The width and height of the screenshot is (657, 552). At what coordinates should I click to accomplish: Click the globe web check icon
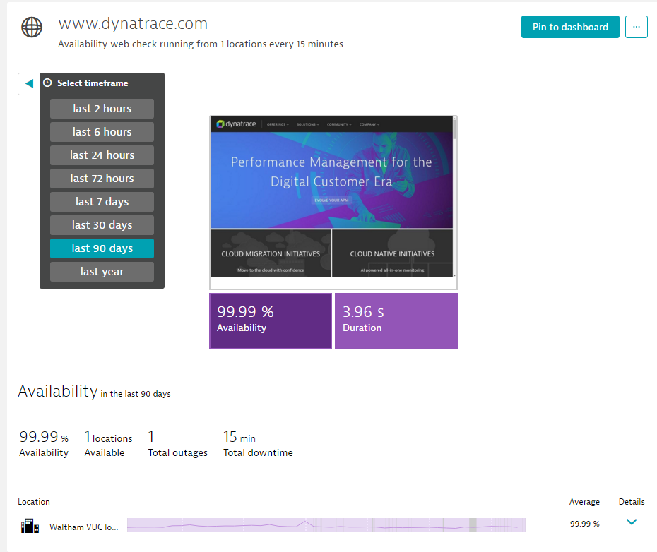click(x=32, y=28)
